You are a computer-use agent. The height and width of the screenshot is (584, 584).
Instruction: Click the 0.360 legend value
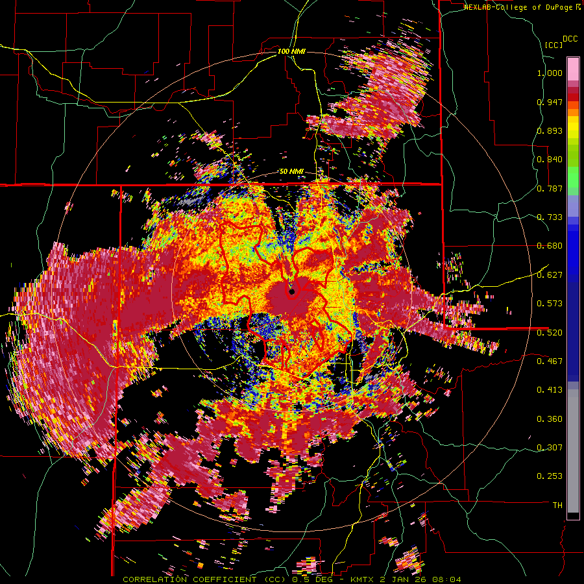(x=550, y=419)
